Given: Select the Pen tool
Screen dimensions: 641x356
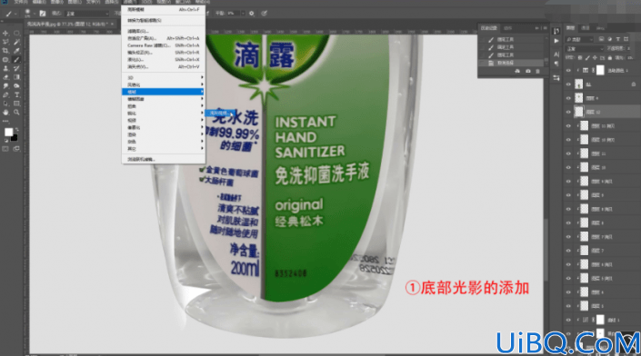Looking at the screenshot, I should pyautogui.click(x=5, y=94).
